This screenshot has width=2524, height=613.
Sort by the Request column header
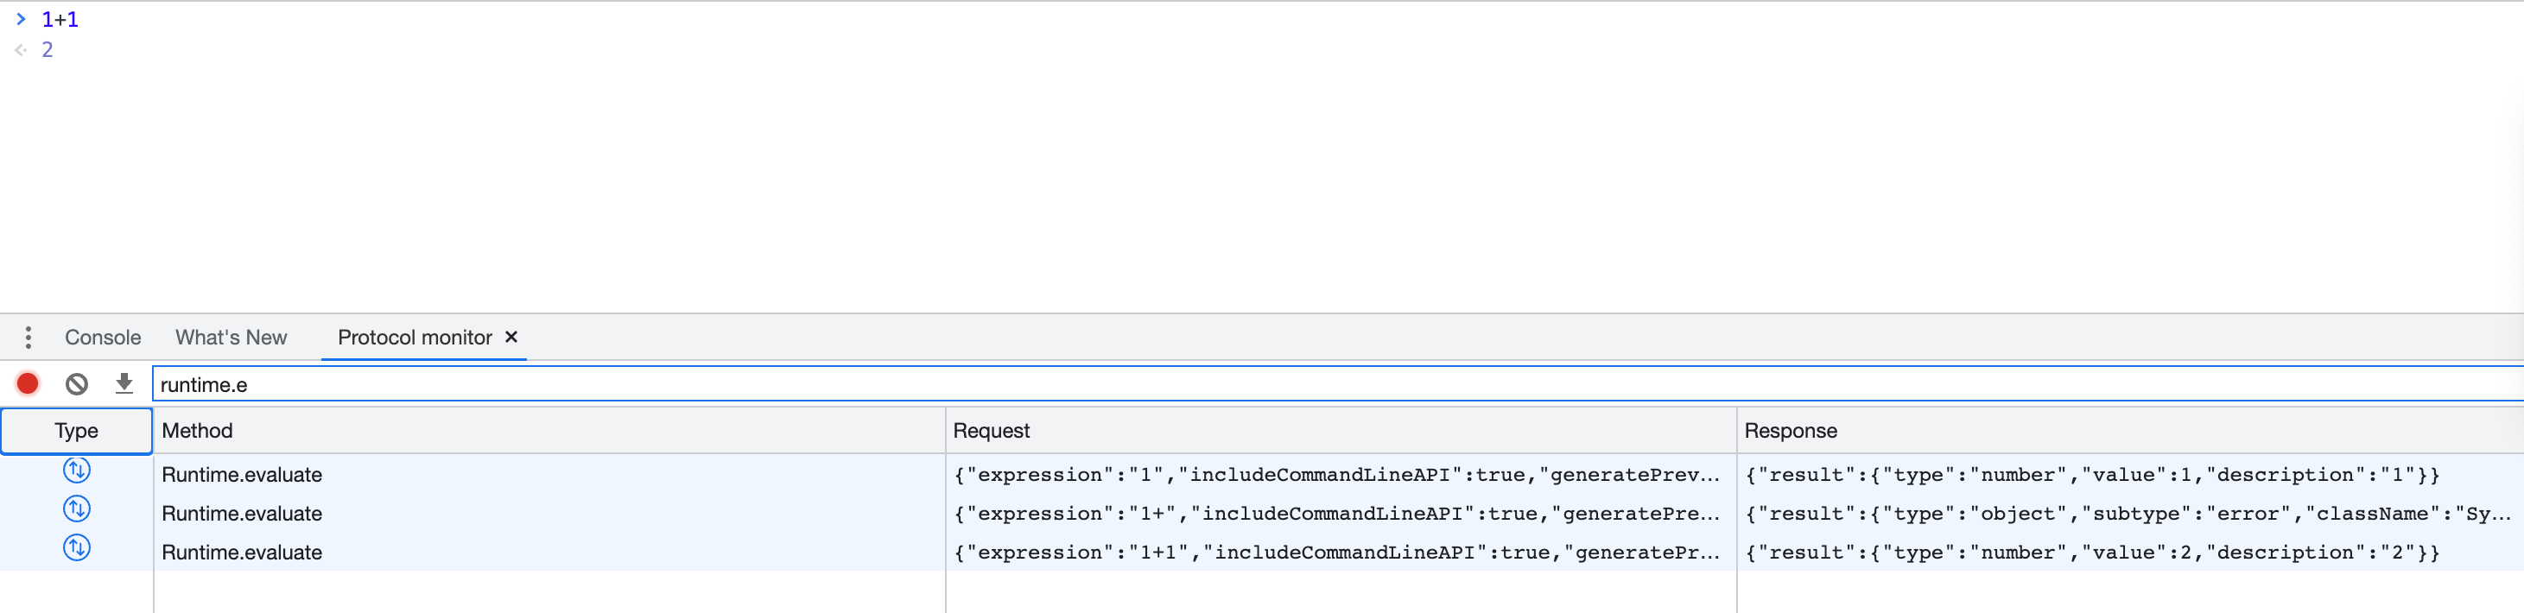[x=991, y=431]
